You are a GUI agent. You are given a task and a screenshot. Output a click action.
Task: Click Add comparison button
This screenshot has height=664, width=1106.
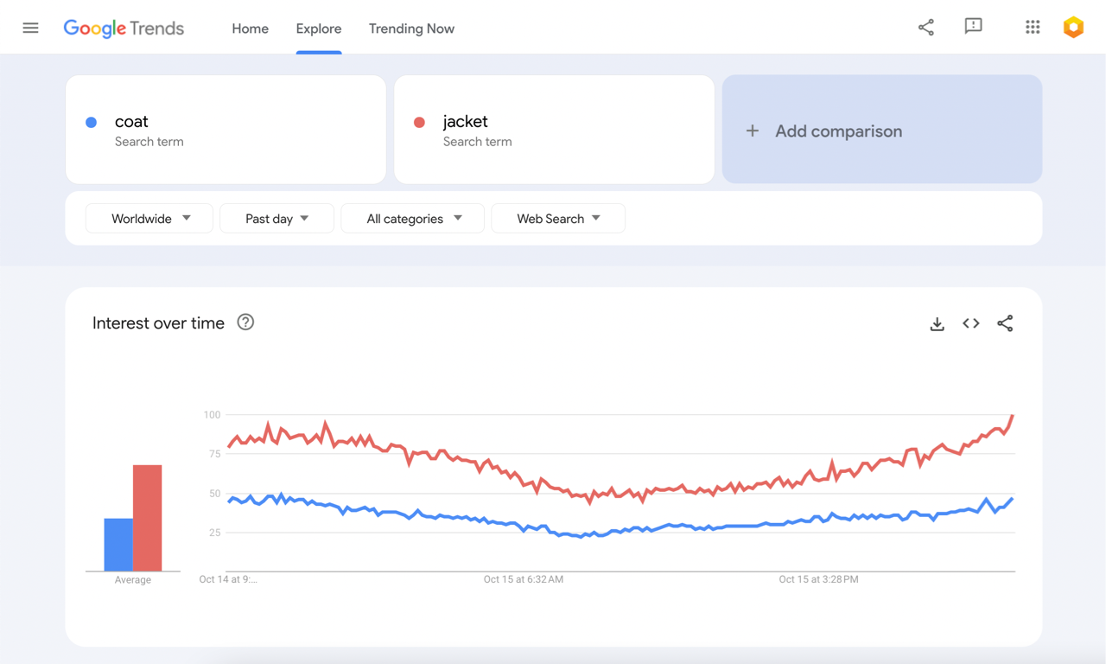click(881, 131)
